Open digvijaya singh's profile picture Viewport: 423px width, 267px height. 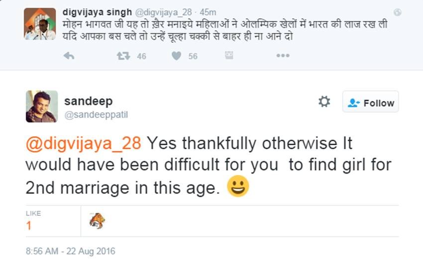click(x=40, y=23)
